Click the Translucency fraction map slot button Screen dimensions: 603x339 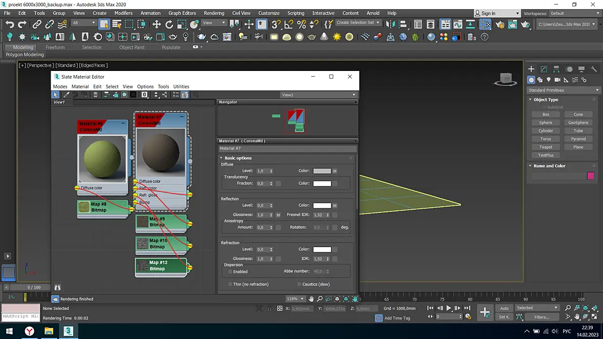click(x=278, y=183)
